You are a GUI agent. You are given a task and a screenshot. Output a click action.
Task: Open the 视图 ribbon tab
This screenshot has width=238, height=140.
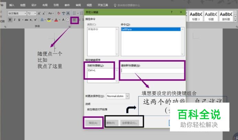[89, 5]
